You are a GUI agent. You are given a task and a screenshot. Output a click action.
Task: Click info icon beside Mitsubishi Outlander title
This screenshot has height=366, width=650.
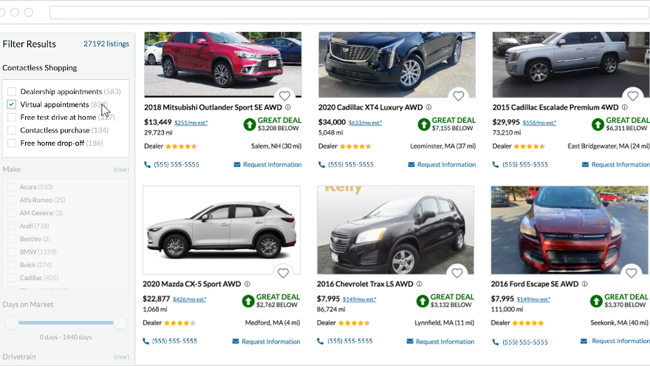coord(288,107)
